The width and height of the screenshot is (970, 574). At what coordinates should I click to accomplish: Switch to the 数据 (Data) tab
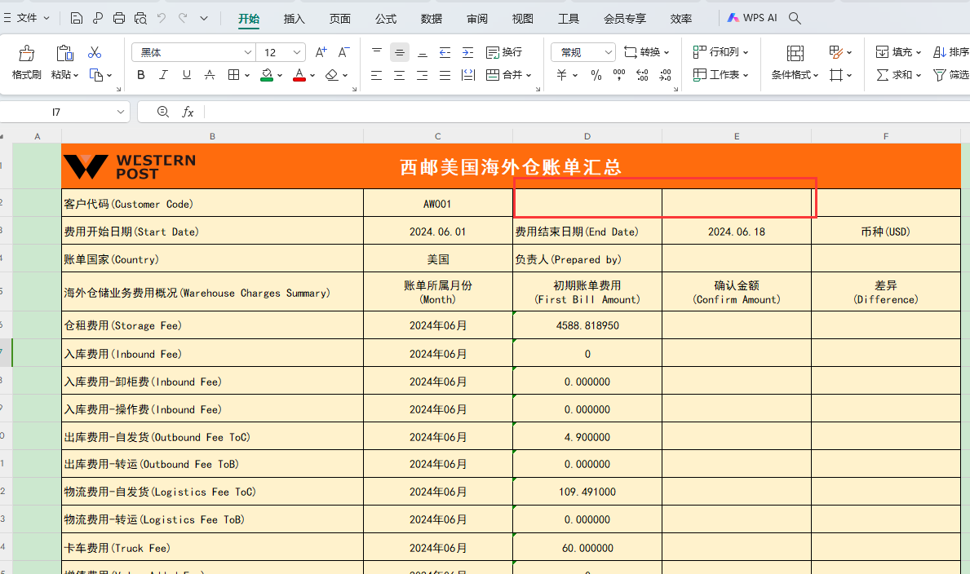(x=432, y=19)
